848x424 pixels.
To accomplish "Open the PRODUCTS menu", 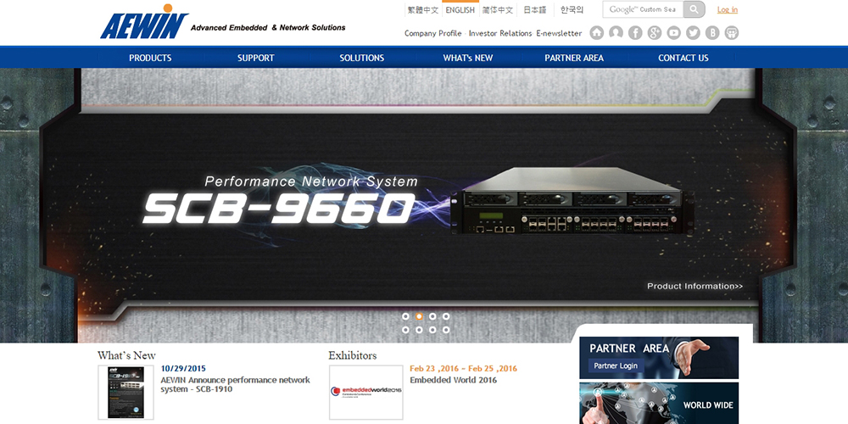I will pyautogui.click(x=150, y=58).
